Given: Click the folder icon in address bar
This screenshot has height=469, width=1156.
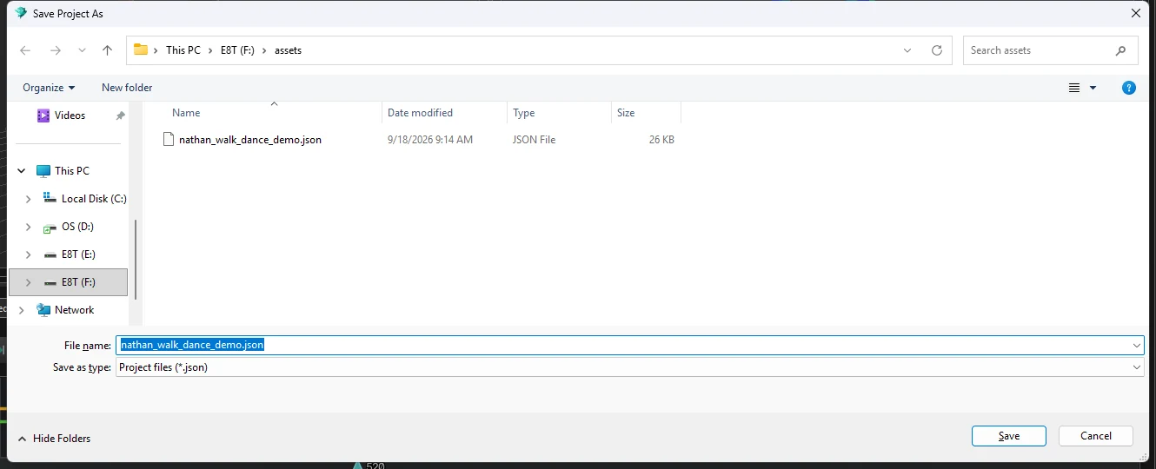Looking at the screenshot, I should [x=140, y=50].
